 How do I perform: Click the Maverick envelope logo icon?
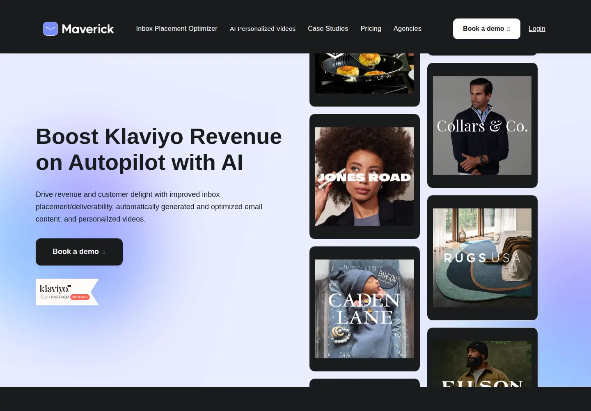pyautogui.click(x=50, y=29)
